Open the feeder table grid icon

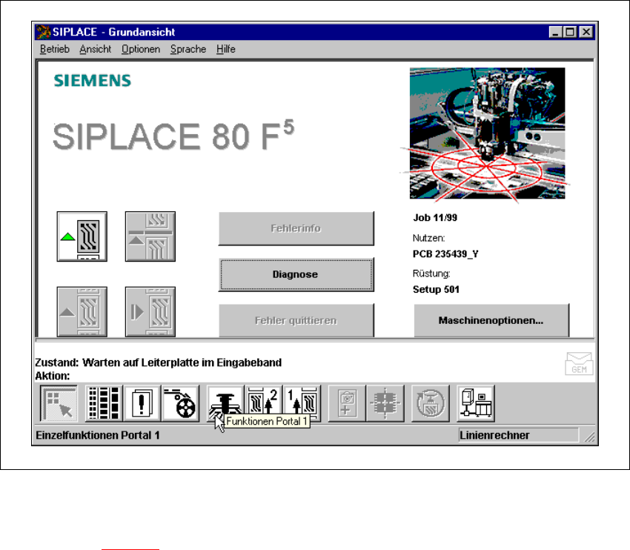click(104, 403)
